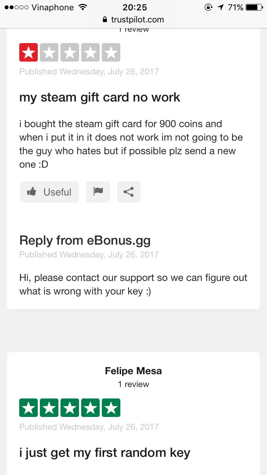Tap the first green star in Felipe's review
267x475 pixels.
[28, 408]
